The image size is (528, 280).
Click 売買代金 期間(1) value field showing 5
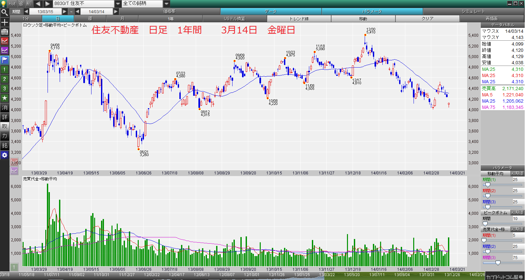click(x=518, y=235)
